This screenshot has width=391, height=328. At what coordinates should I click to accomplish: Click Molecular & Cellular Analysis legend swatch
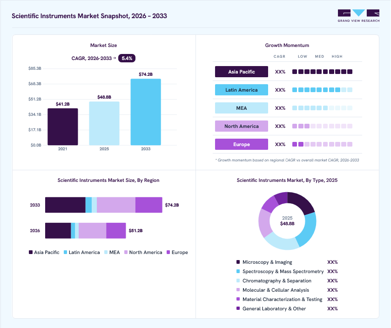click(x=238, y=290)
